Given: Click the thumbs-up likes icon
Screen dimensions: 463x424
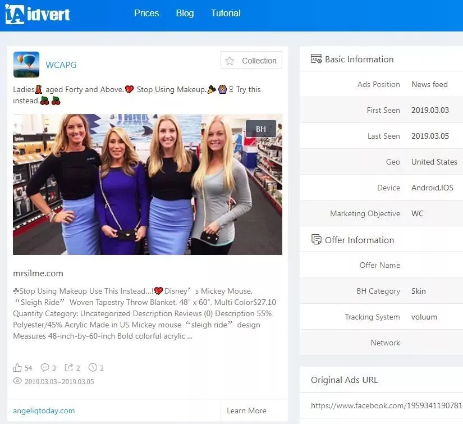Looking at the screenshot, I should tap(17, 368).
